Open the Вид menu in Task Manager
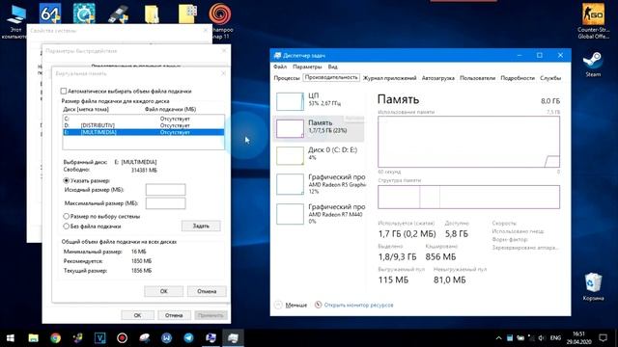The image size is (618, 347). pyautogui.click(x=332, y=67)
